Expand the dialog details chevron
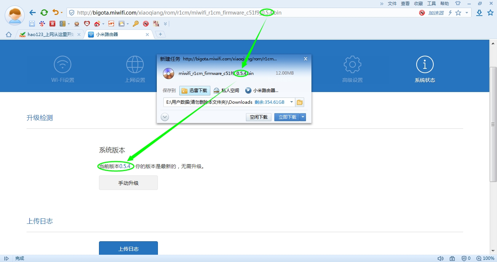Screen dimensions: 497x262 click(x=164, y=117)
